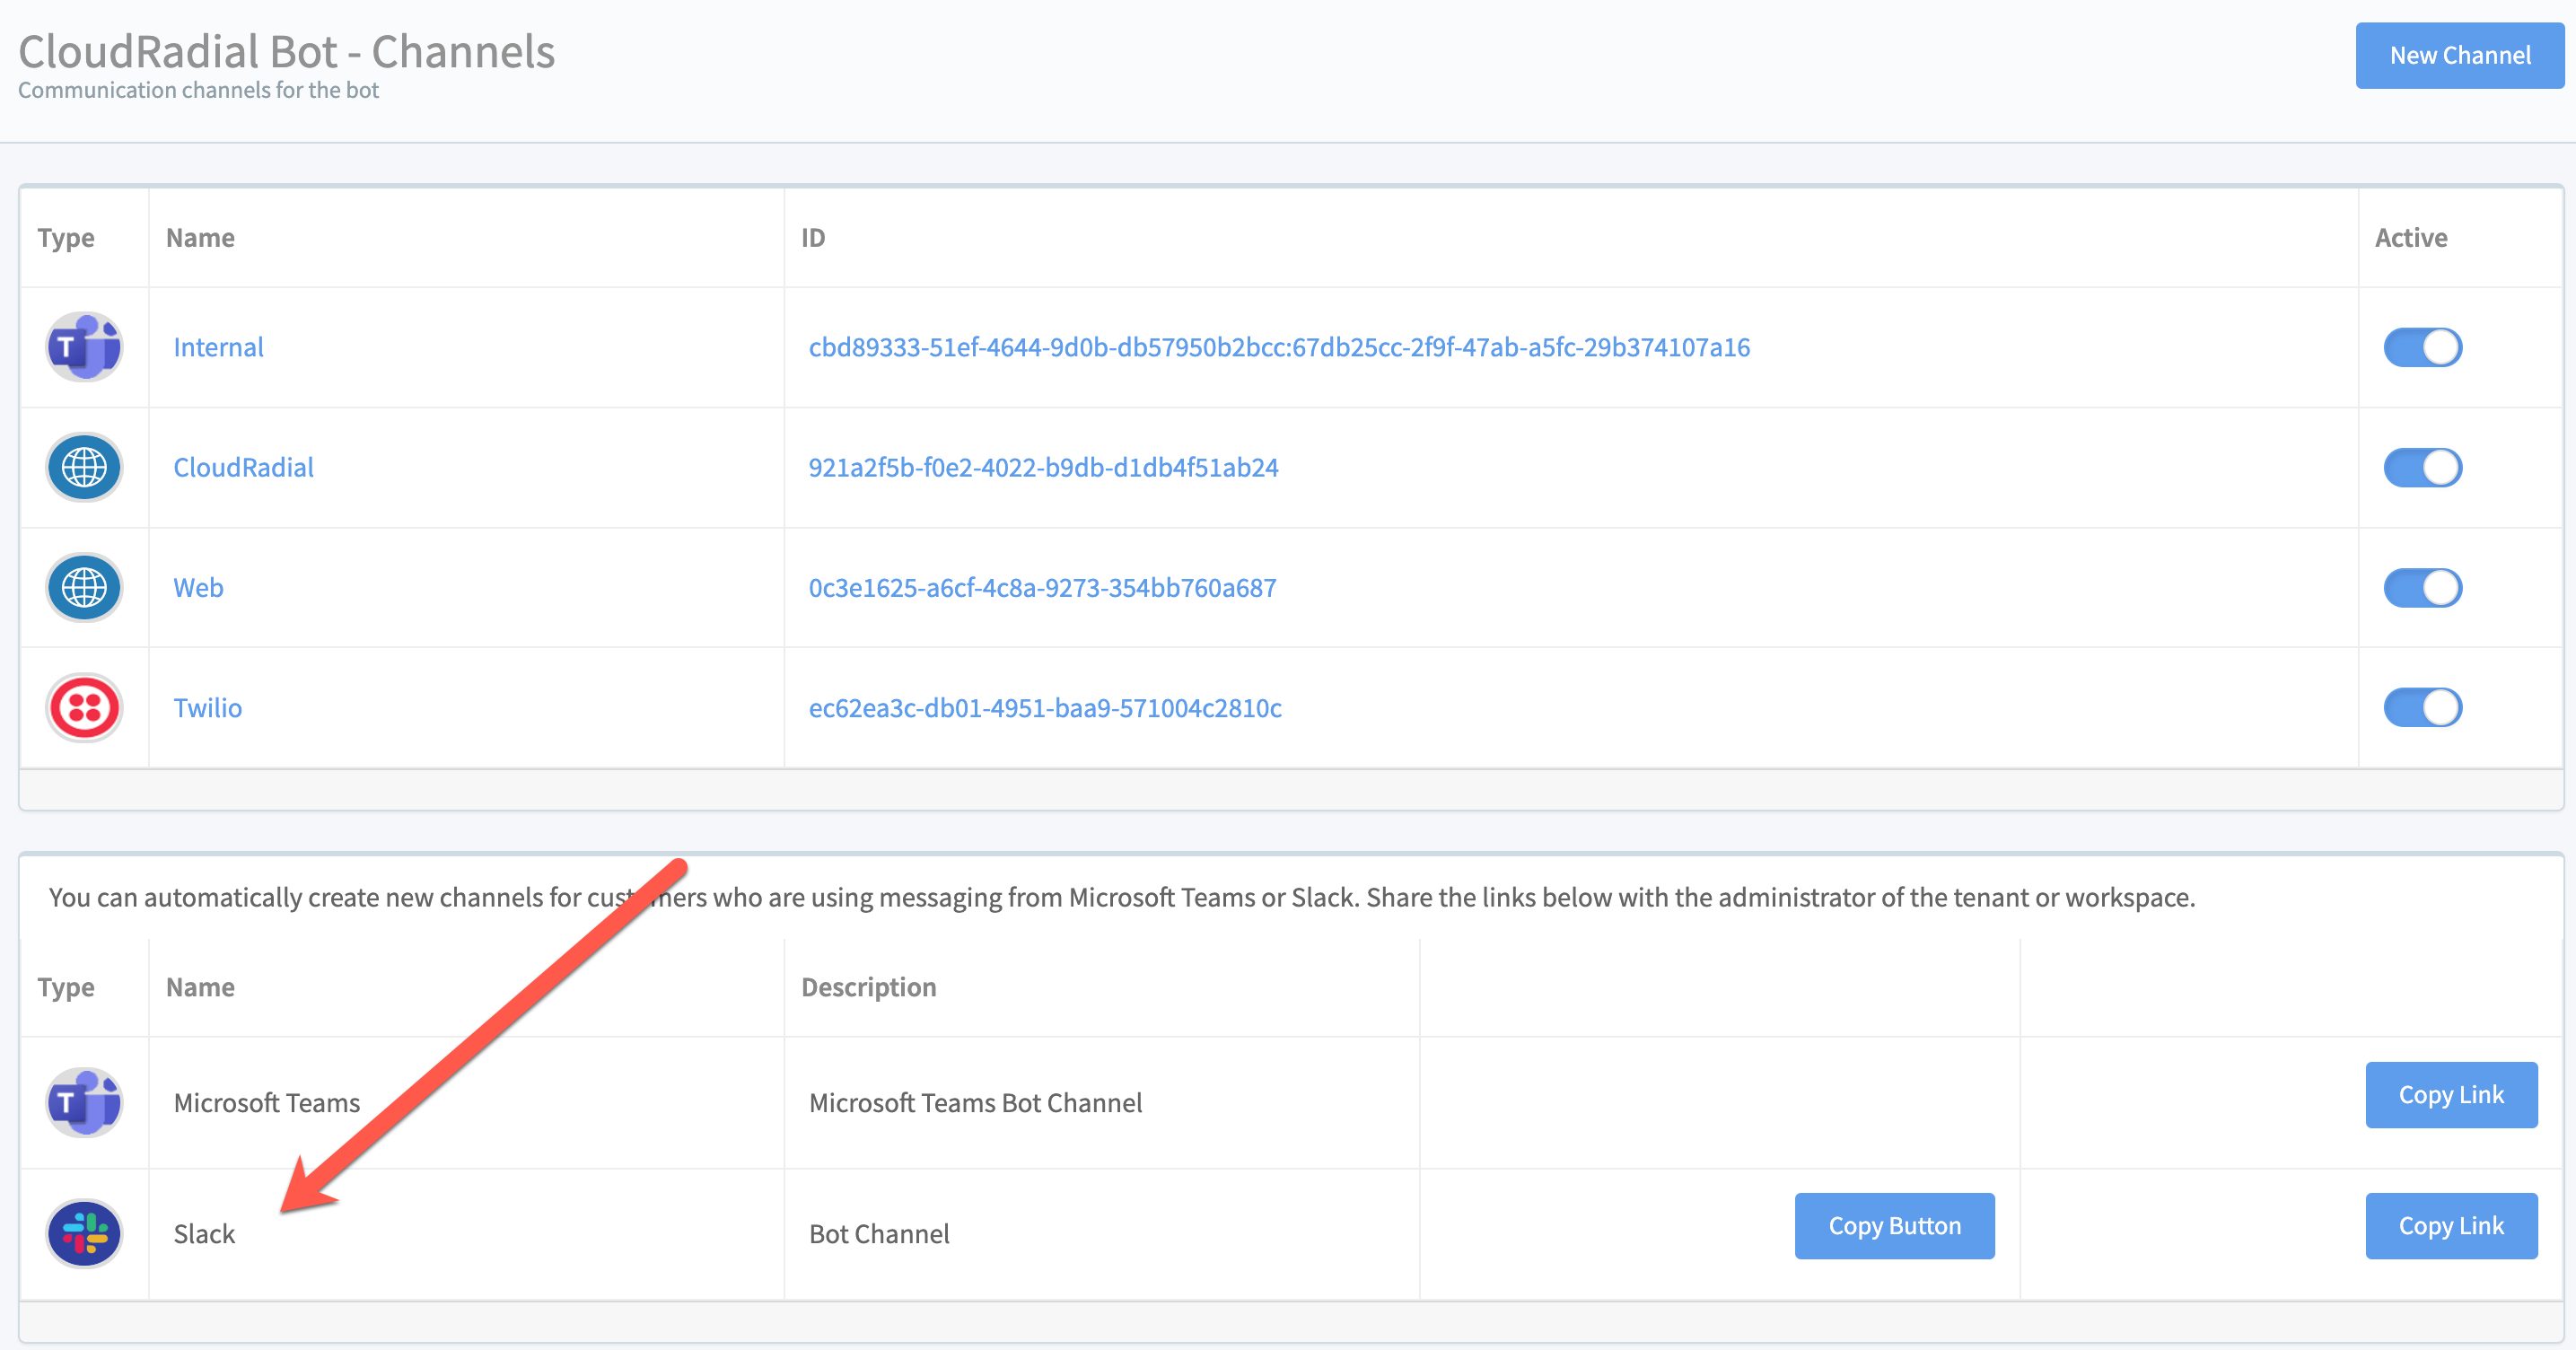Click the Copy Button for Slack
This screenshot has height=1350, width=2576.
[x=1894, y=1225]
